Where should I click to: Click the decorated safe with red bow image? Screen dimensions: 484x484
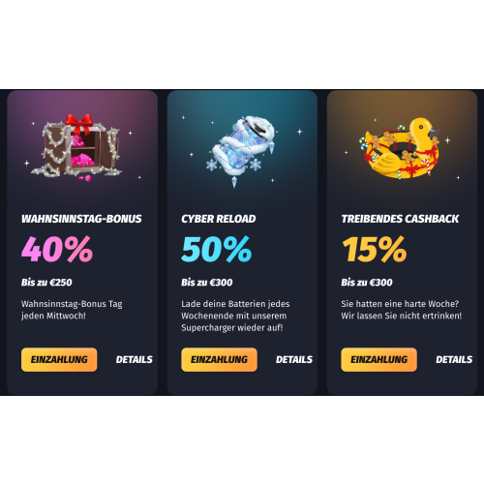(78, 146)
